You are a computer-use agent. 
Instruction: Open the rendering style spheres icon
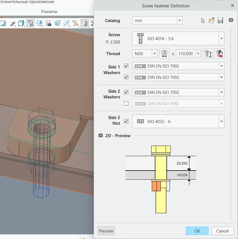[12, 23]
